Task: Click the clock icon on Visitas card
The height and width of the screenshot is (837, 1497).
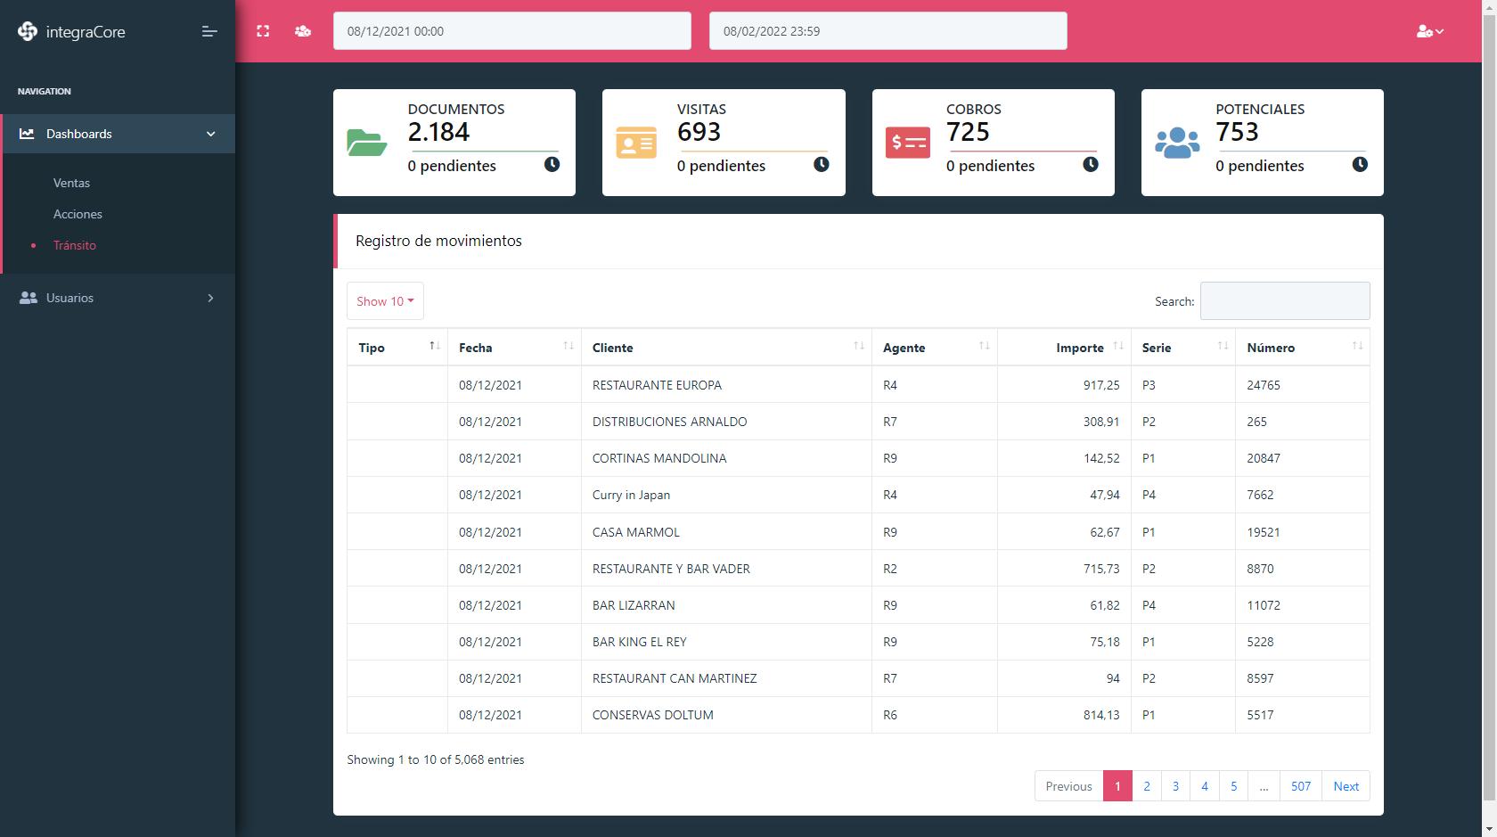Action: click(x=822, y=164)
